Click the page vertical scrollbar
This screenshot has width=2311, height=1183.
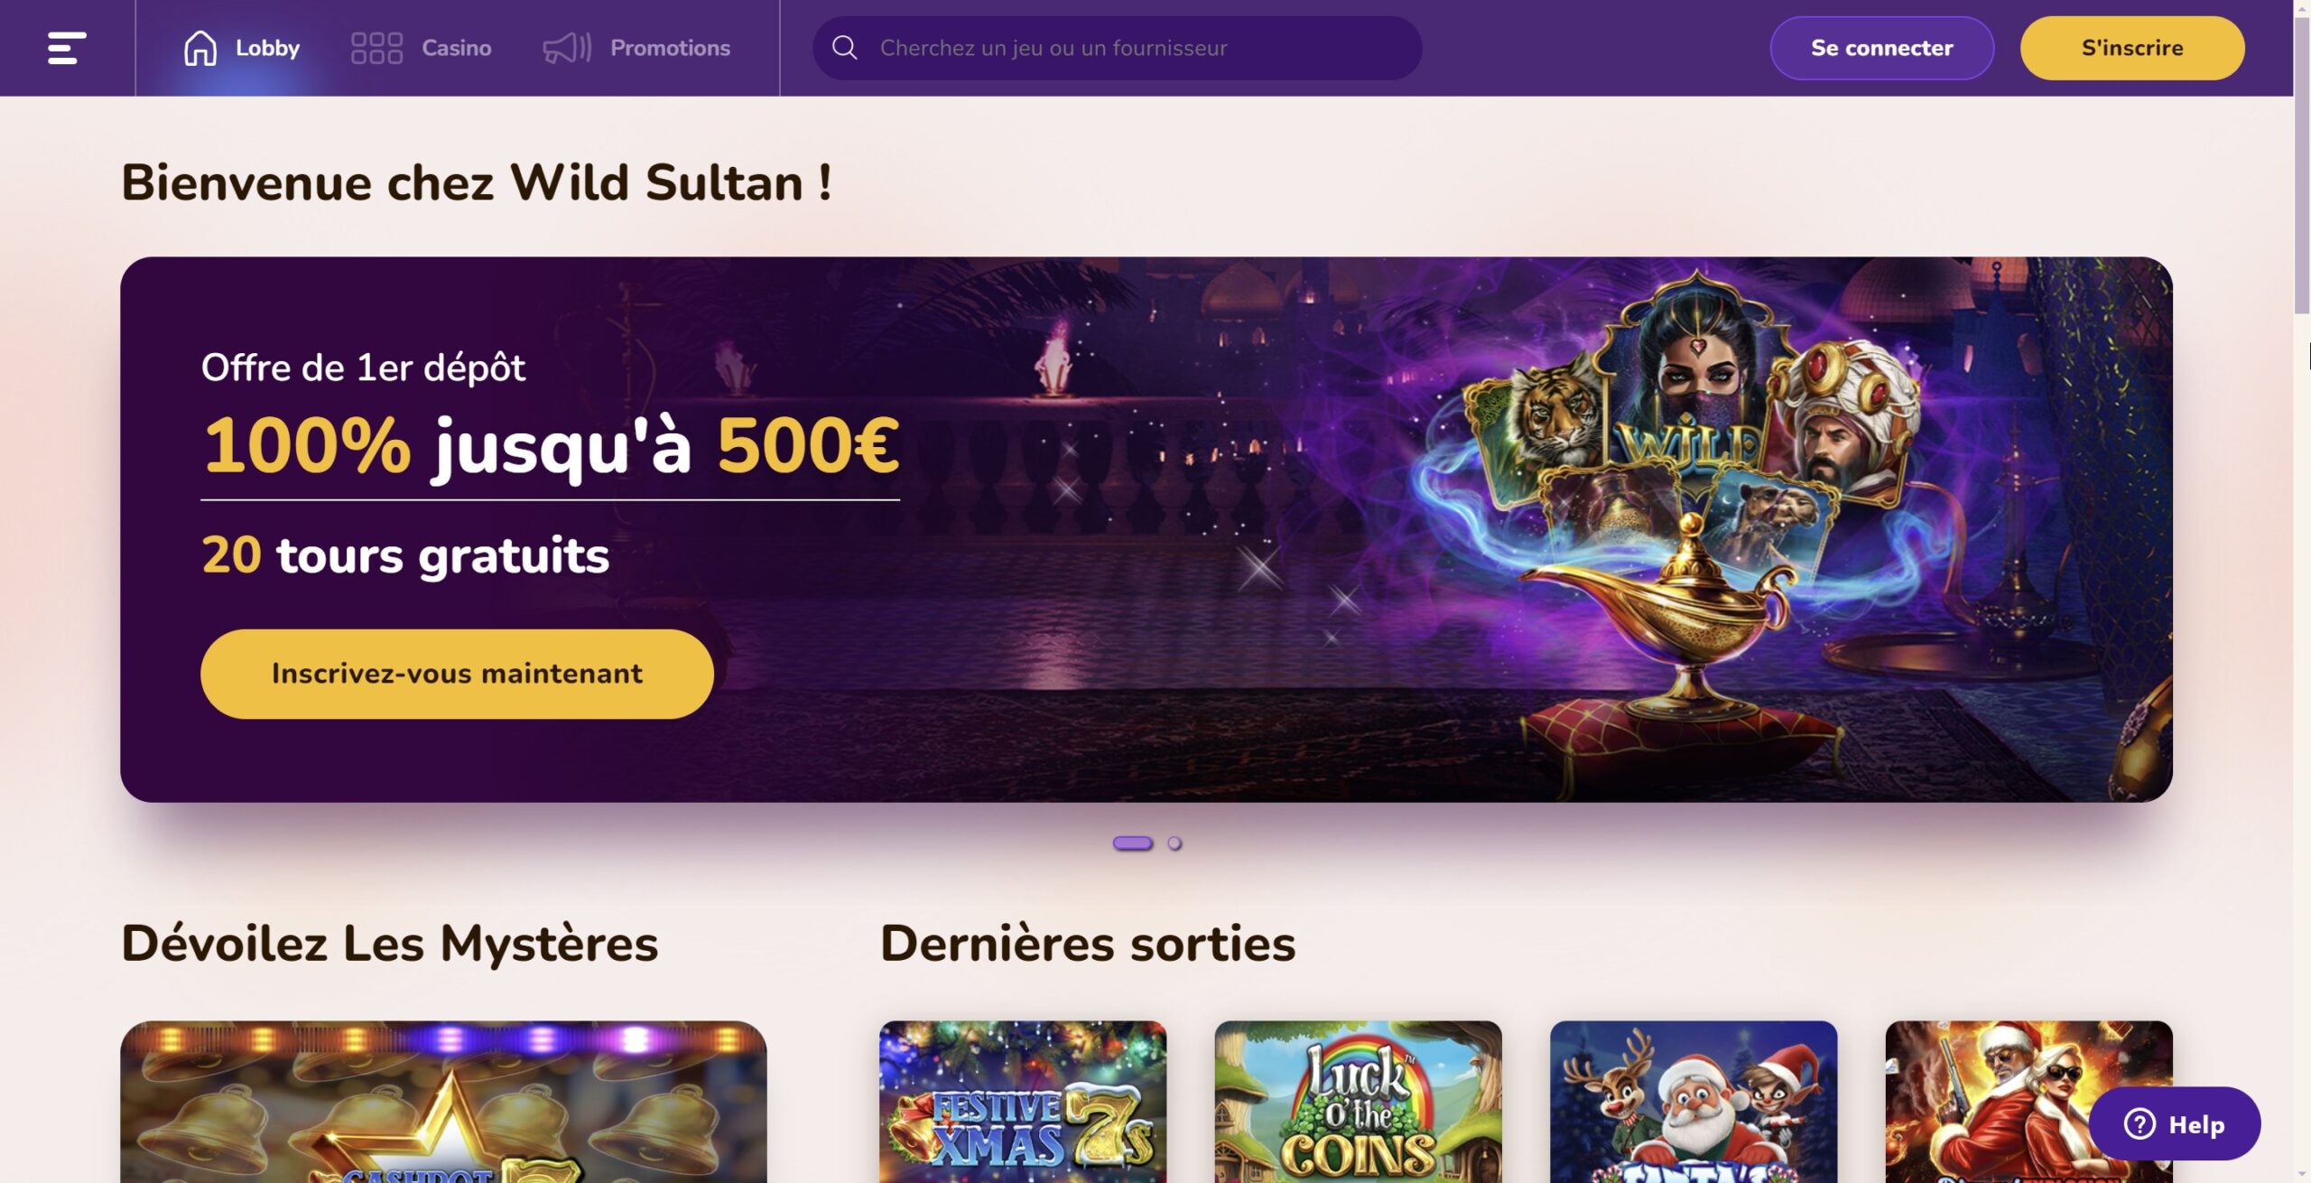pyautogui.click(x=2302, y=591)
